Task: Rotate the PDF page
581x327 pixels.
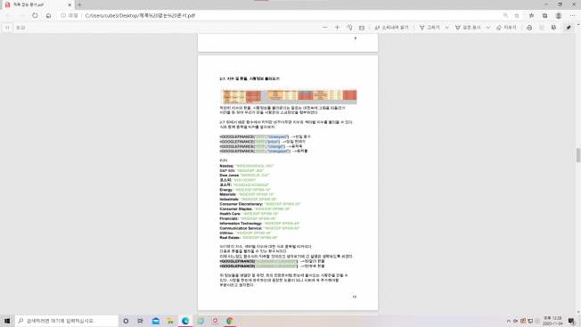Action: coord(349,28)
